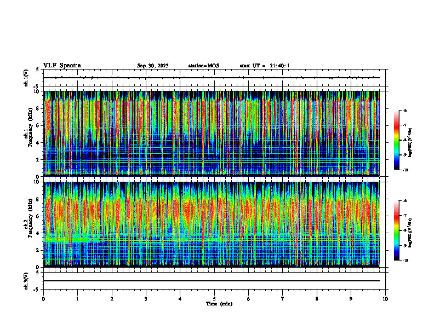The image size is (434, 335).
Task: Click the "ch.3(V)" axis label
Action: coord(26,281)
